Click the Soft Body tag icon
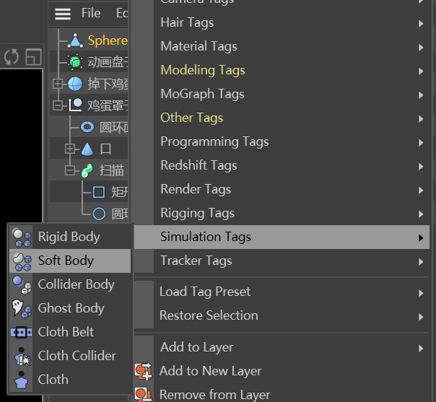Viewport: 436px width, 402px height. tap(22, 261)
